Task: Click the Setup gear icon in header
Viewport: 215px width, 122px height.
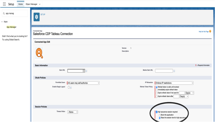Action: (x=37, y=17)
